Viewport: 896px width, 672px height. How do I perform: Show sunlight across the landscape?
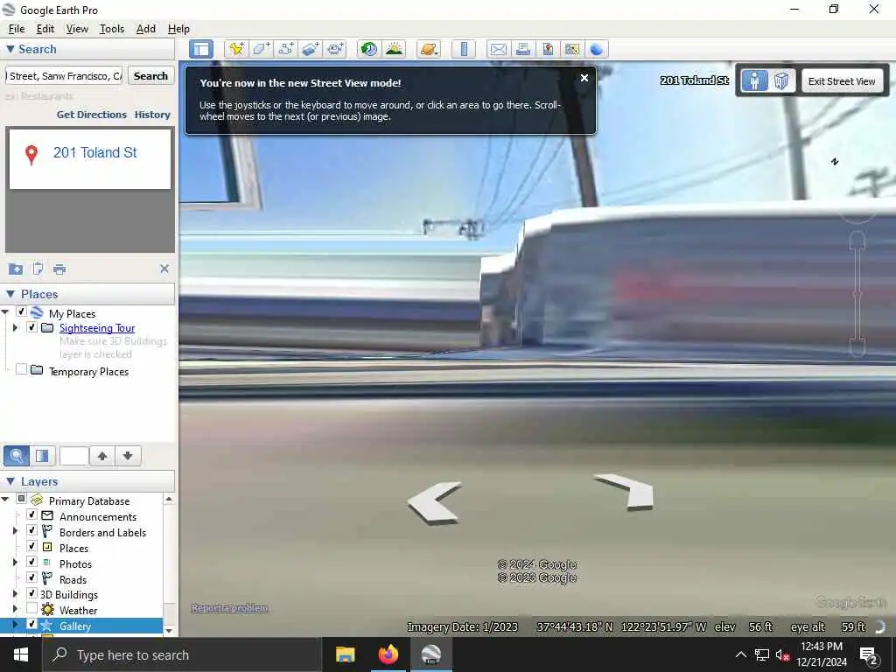[395, 49]
